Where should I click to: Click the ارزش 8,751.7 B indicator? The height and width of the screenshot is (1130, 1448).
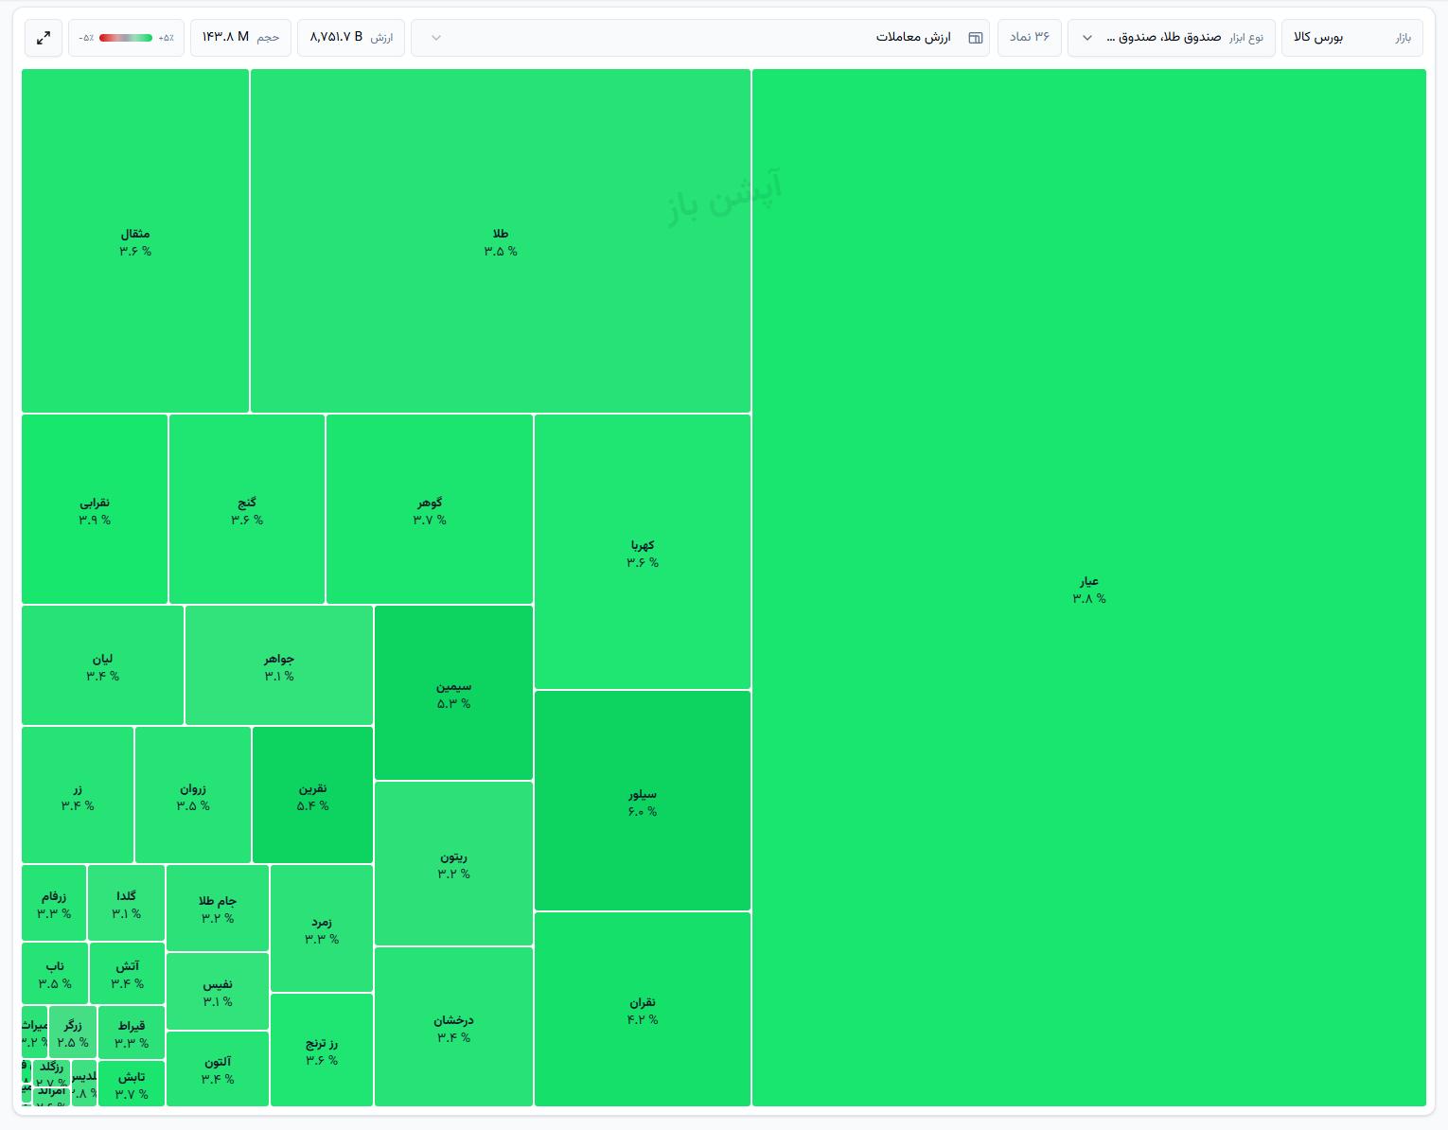[x=351, y=38]
